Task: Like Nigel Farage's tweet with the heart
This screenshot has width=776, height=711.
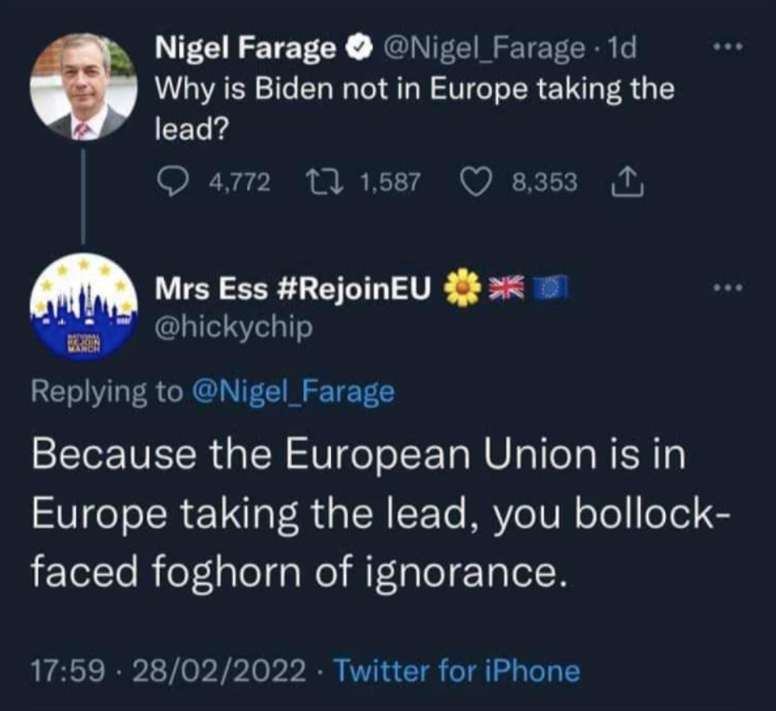Action: pos(476,184)
